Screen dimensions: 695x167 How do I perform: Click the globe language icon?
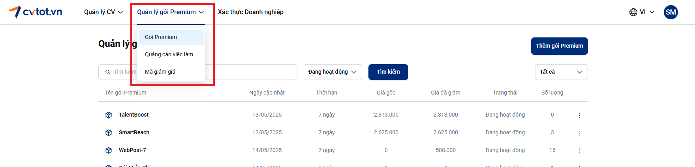coord(633,12)
